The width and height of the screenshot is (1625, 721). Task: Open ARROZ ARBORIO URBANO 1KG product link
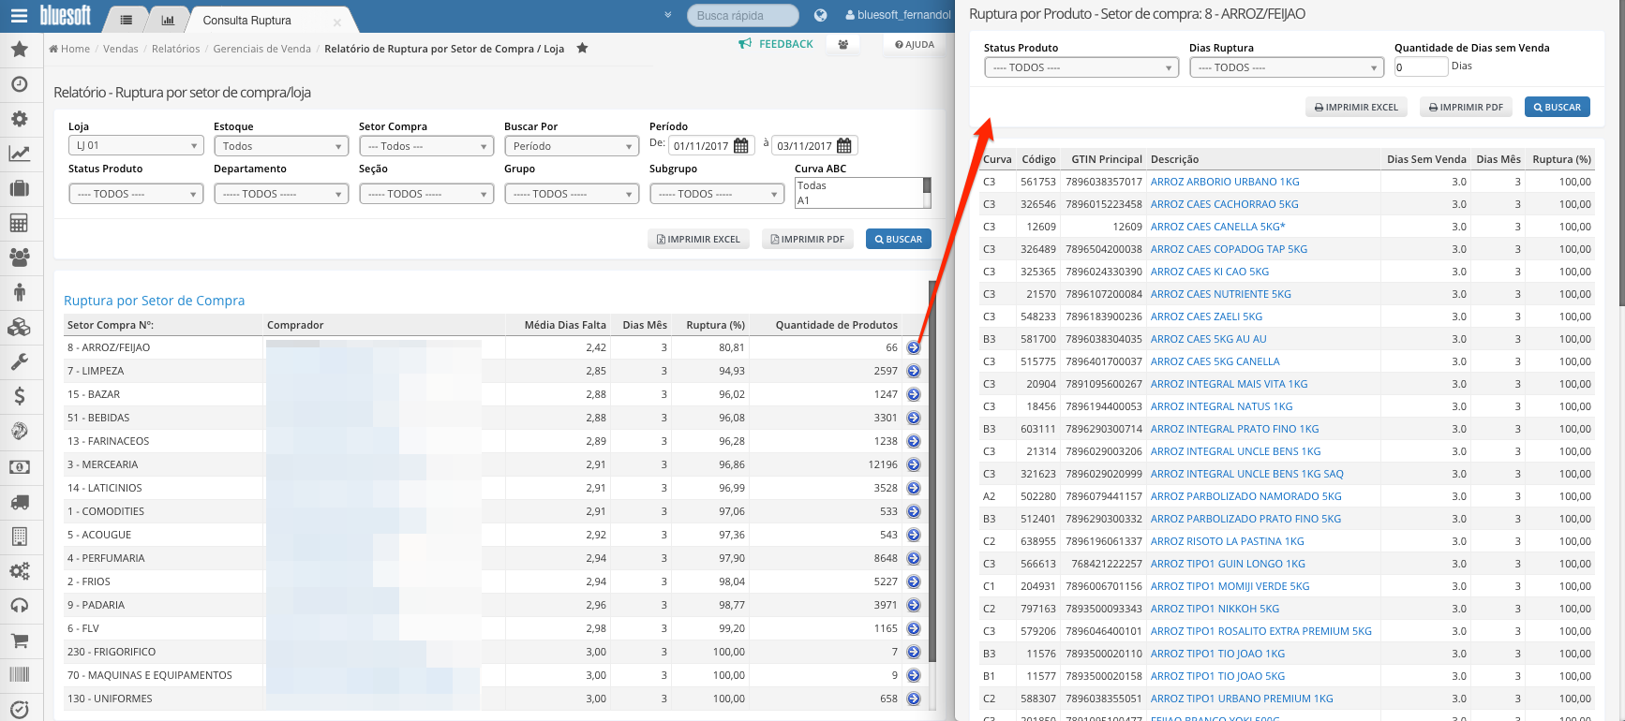pyautogui.click(x=1225, y=182)
